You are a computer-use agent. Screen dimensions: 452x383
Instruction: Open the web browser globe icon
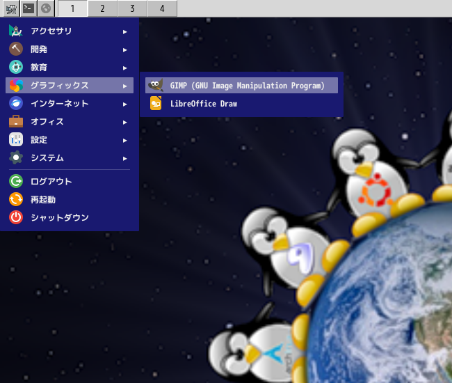[x=46, y=8]
